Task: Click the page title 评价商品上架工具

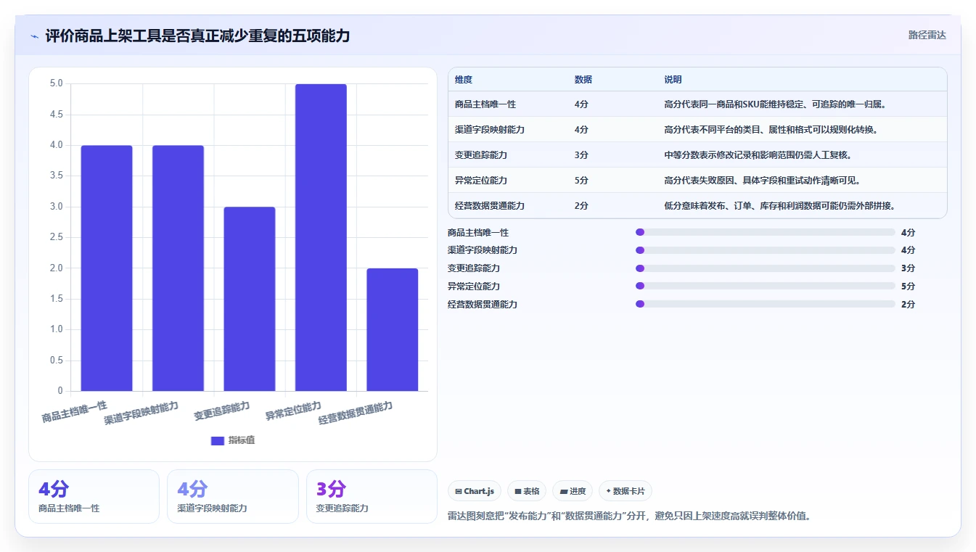Action: point(197,36)
